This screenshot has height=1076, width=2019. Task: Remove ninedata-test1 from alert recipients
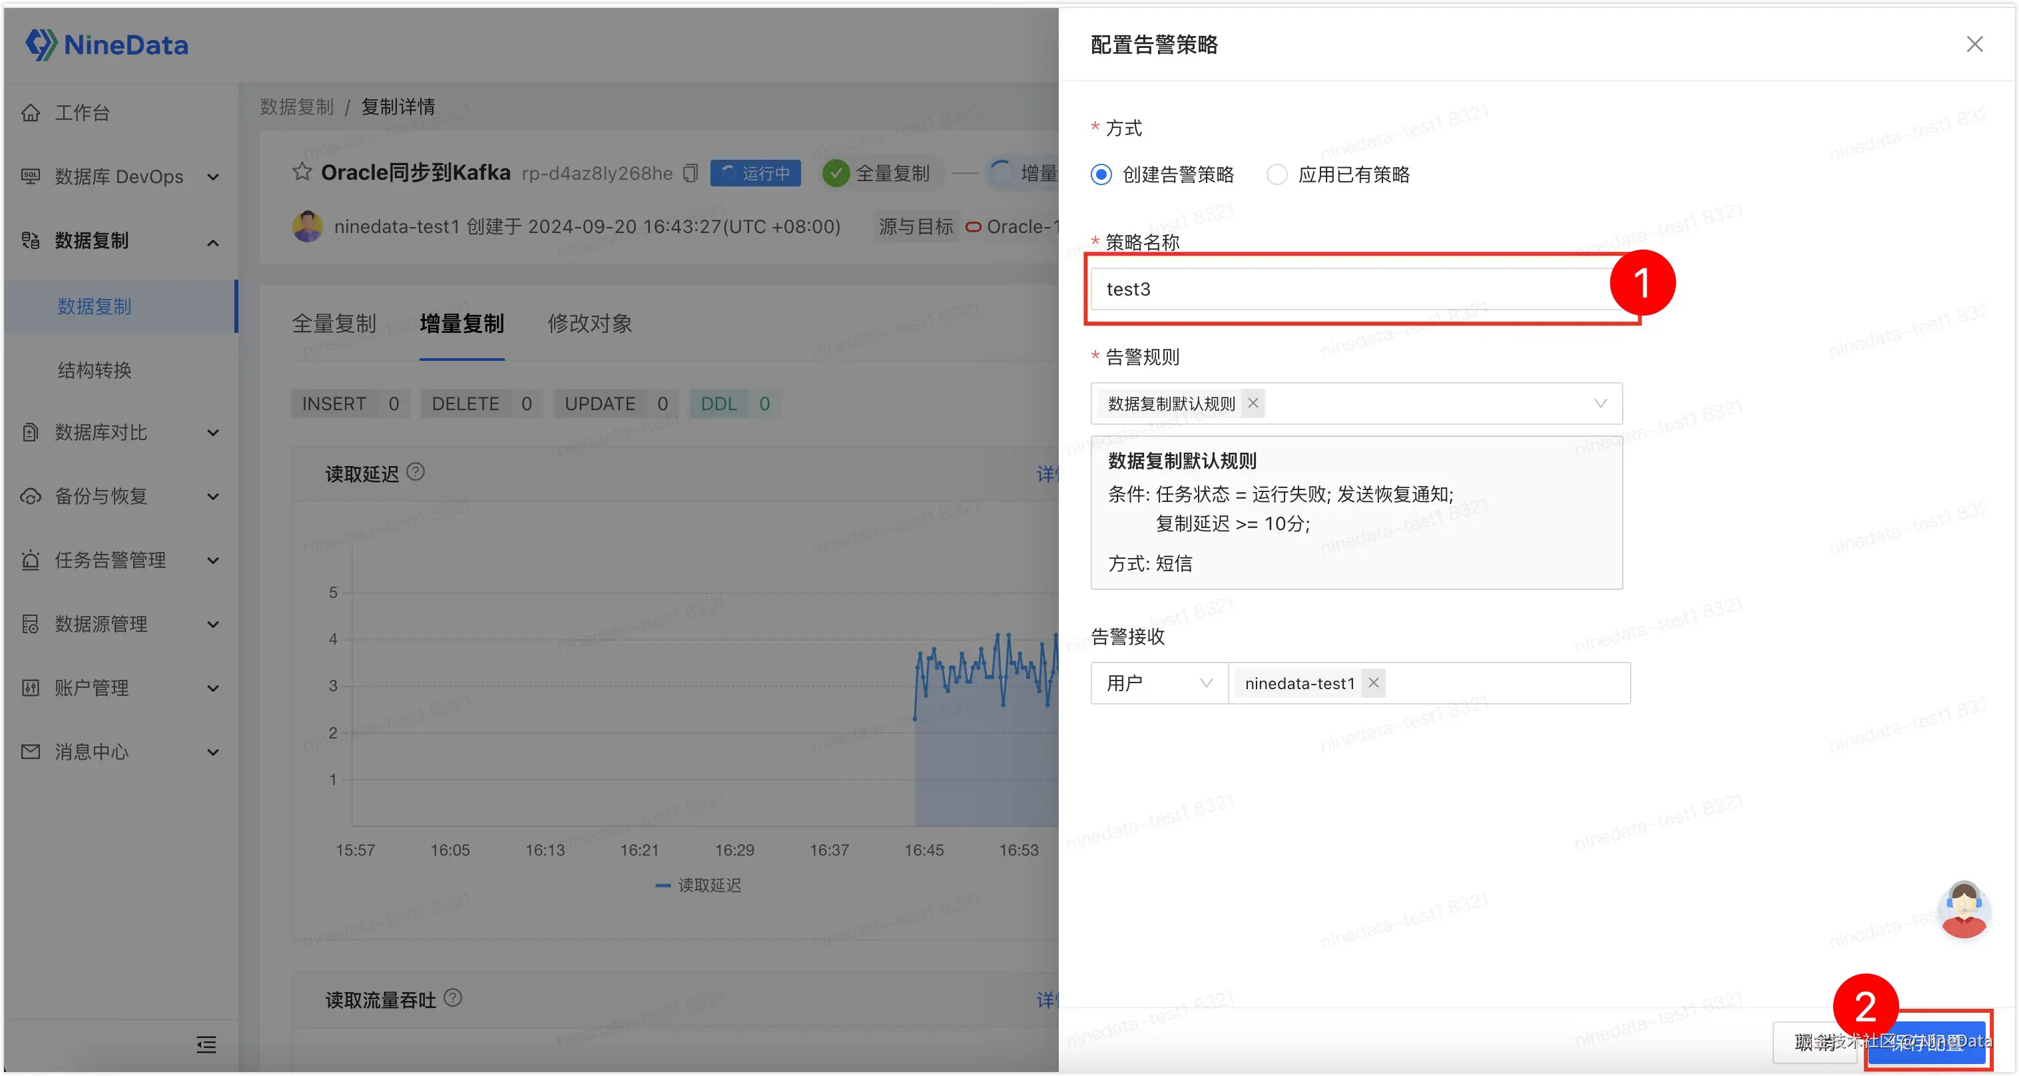(x=1373, y=682)
